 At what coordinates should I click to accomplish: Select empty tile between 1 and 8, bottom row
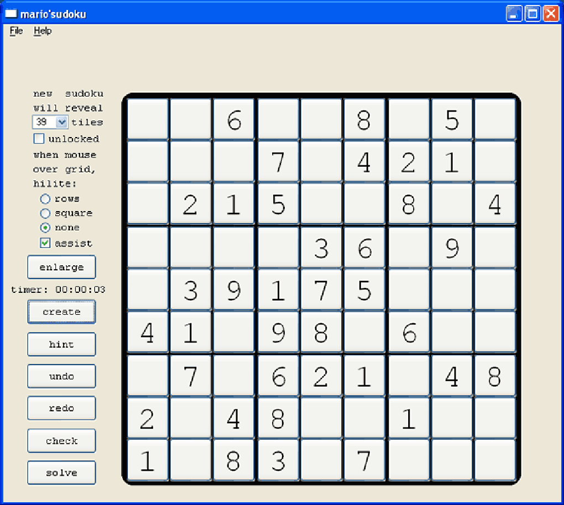click(x=190, y=460)
